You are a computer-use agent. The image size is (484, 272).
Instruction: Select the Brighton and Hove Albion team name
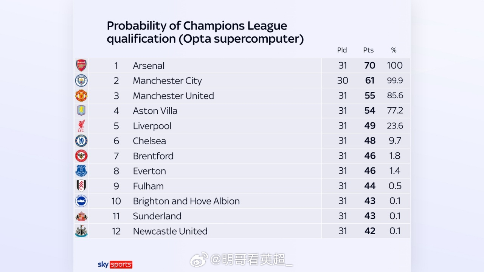tap(186, 201)
